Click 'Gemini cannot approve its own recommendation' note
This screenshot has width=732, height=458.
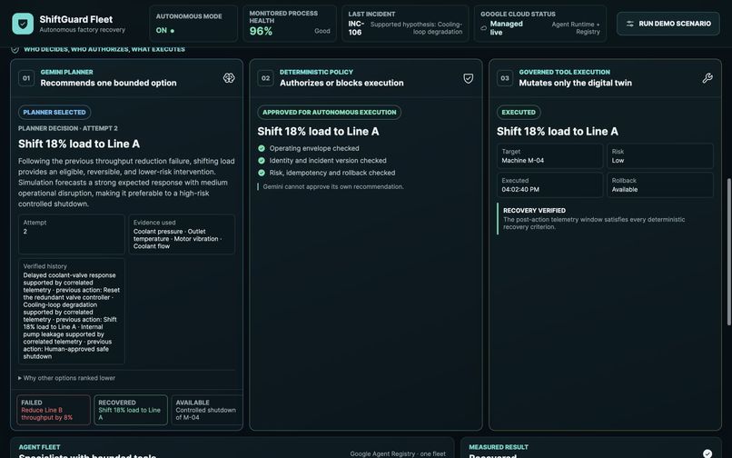(x=333, y=186)
